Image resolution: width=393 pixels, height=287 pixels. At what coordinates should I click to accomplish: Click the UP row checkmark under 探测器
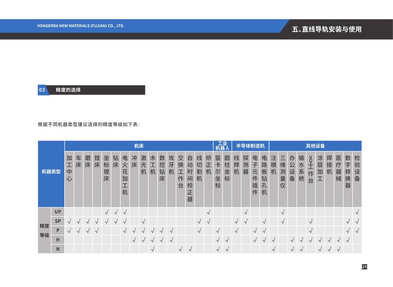click(246, 212)
